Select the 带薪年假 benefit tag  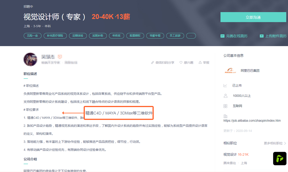click(155, 36)
